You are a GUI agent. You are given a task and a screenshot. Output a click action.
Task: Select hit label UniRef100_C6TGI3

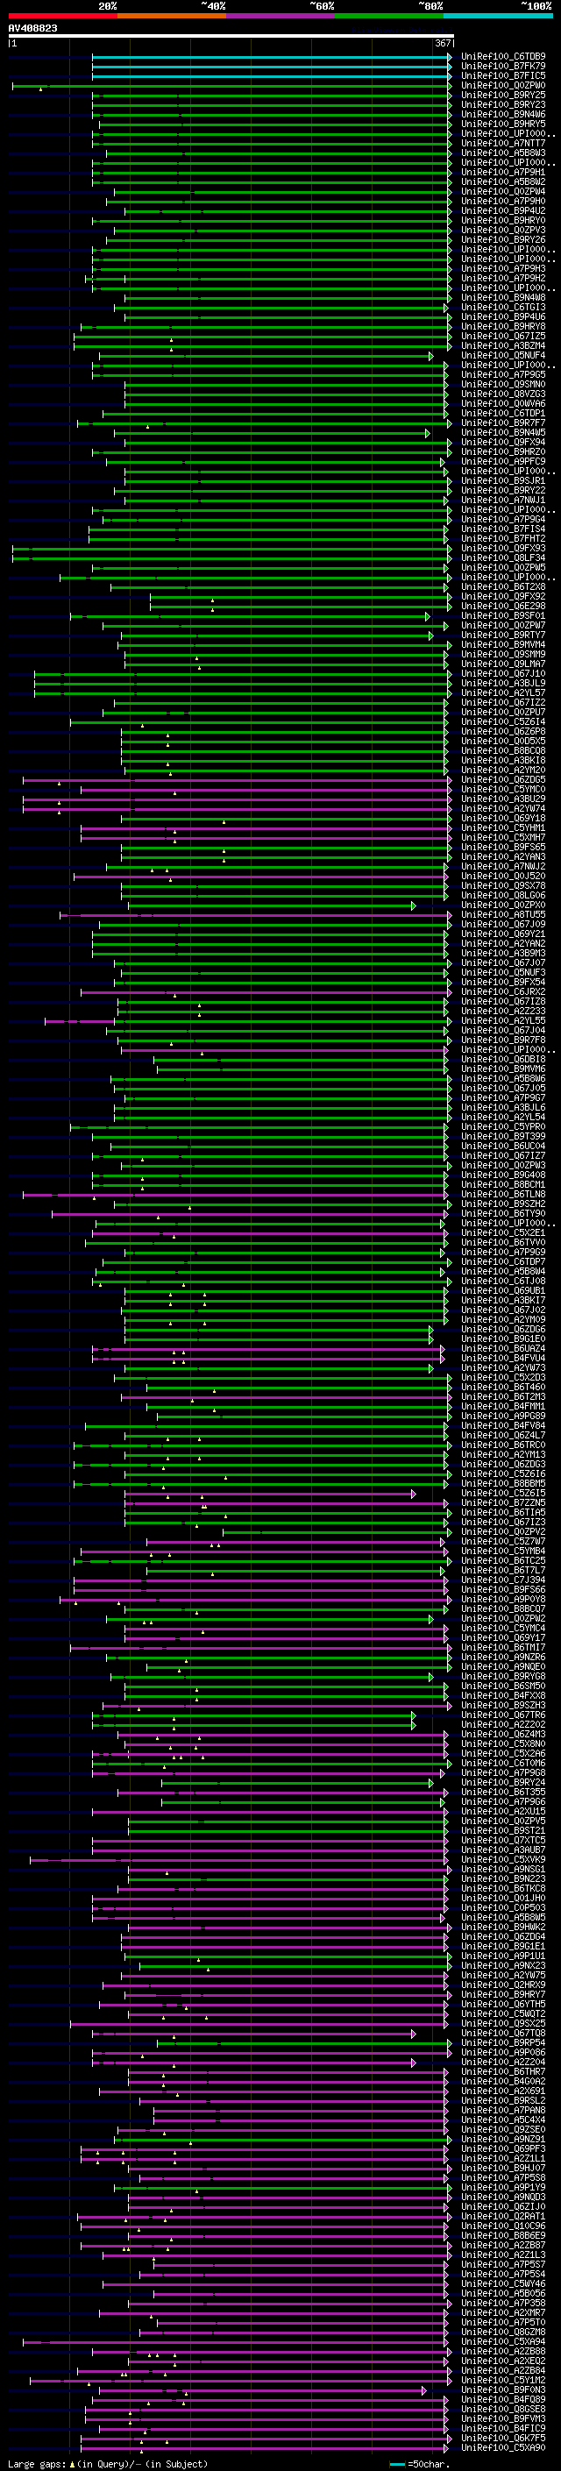pyautogui.click(x=503, y=308)
